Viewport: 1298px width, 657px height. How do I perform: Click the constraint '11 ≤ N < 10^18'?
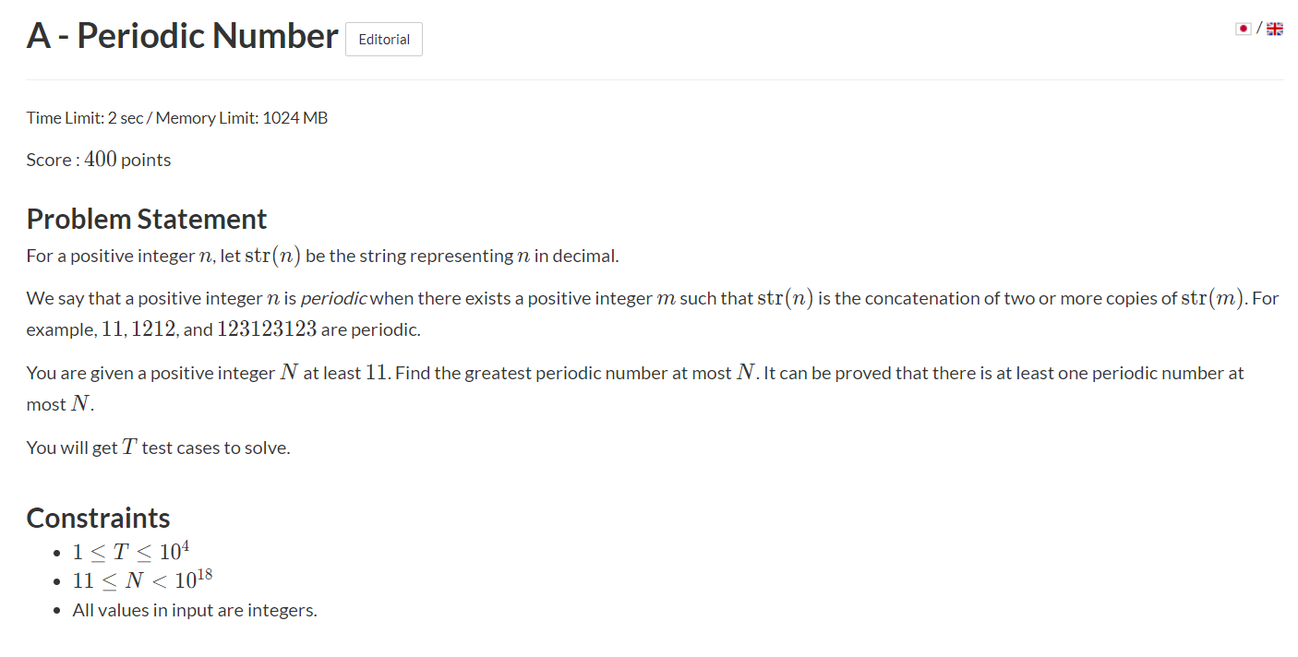pyautogui.click(x=143, y=580)
